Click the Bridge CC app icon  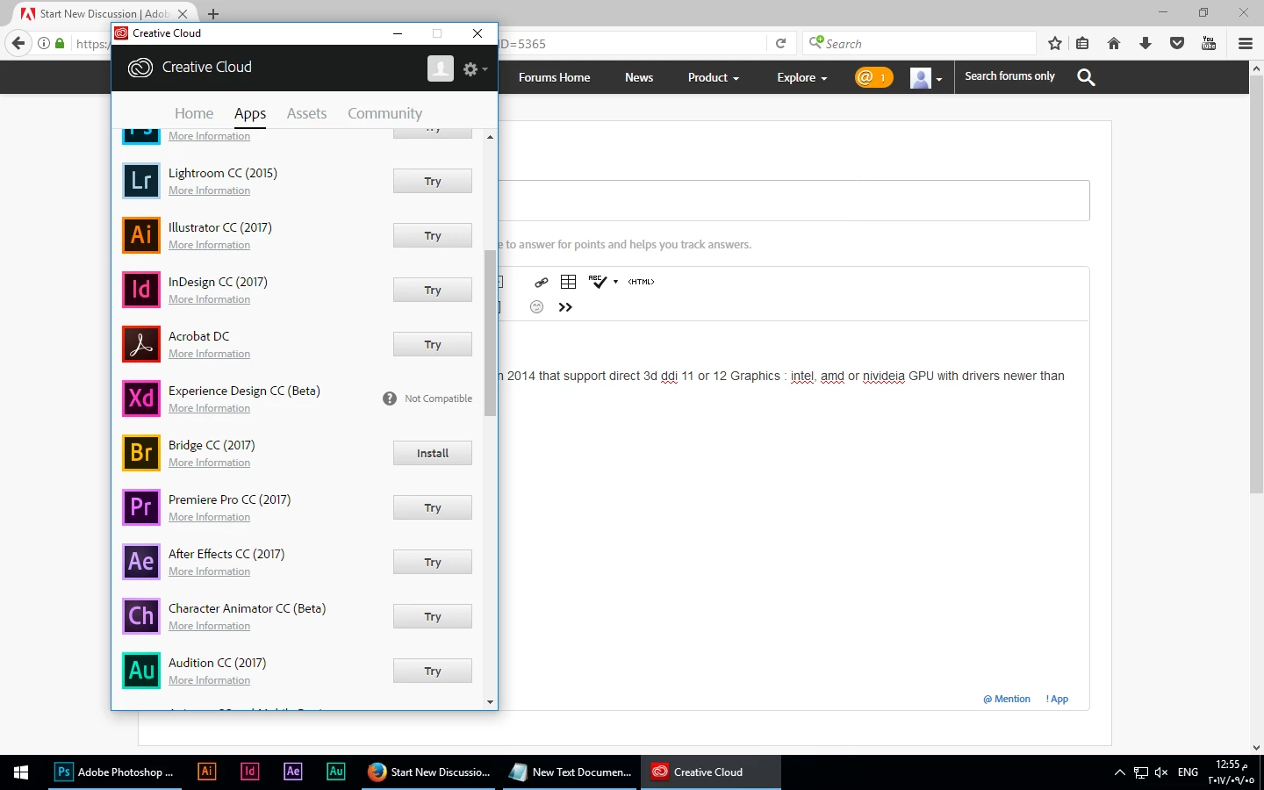pos(141,453)
